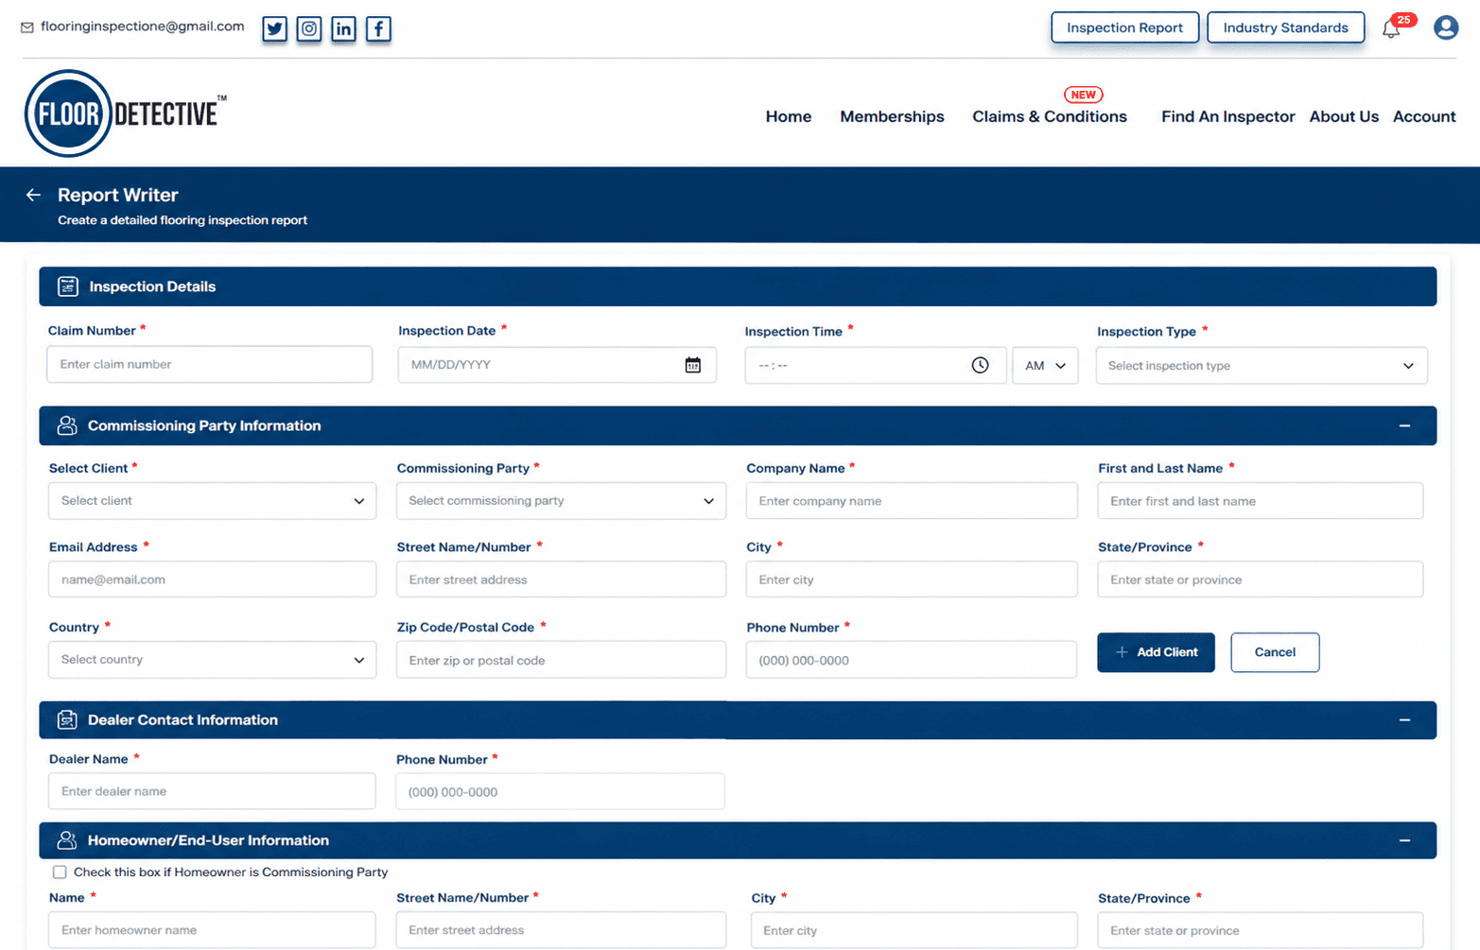Focus the Dealer Name input field
This screenshot has height=950, width=1480.
(212, 791)
